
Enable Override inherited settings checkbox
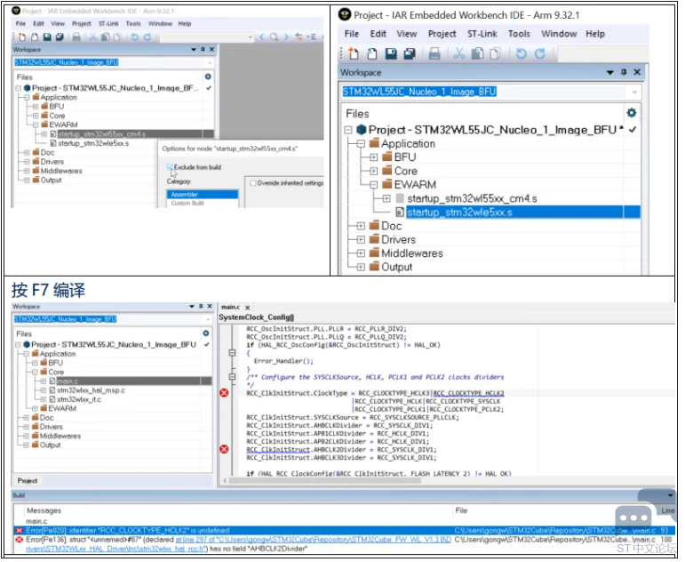tap(252, 183)
